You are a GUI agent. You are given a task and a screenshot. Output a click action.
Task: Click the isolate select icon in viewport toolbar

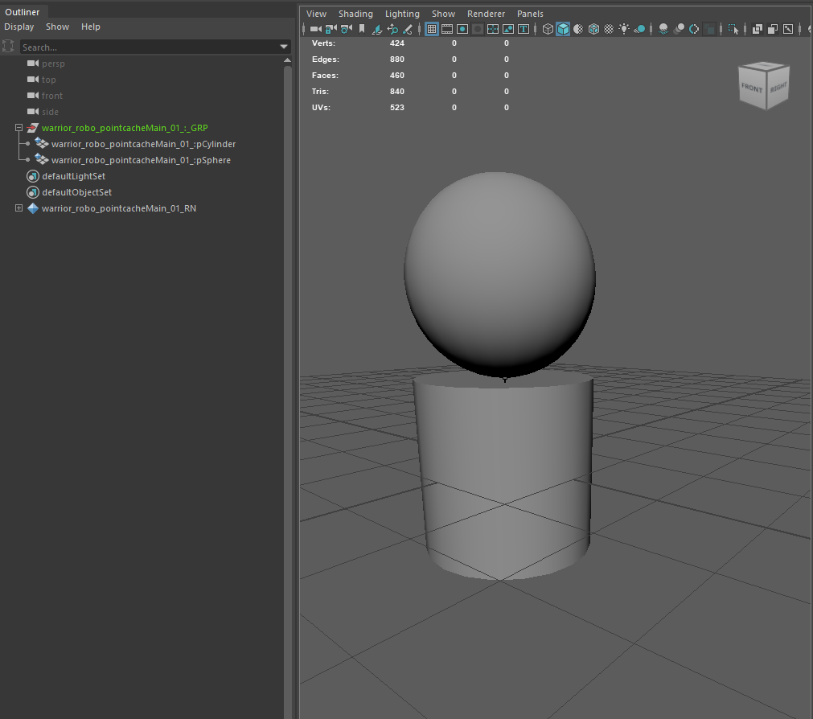click(x=733, y=29)
